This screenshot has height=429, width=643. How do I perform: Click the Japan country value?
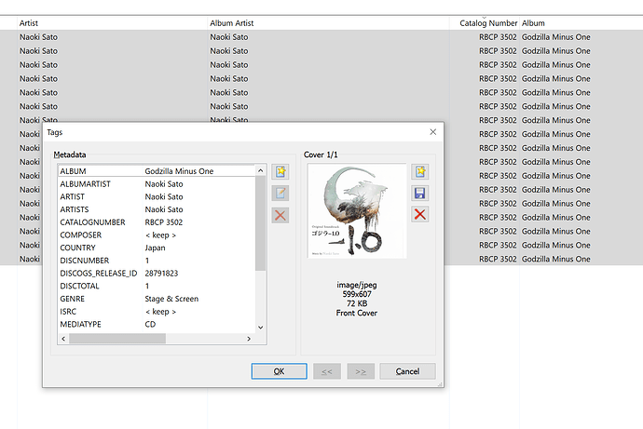155,248
